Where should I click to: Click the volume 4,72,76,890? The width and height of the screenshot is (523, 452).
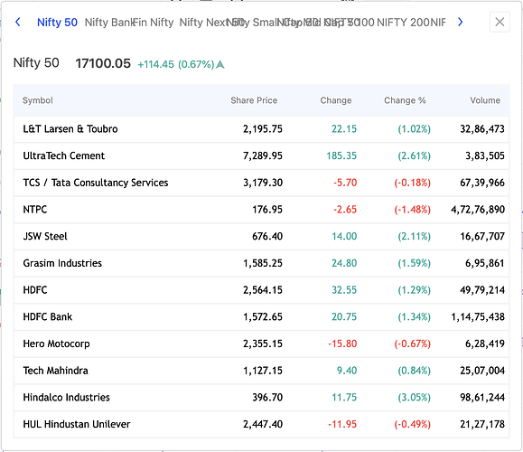[x=478, y=210]
